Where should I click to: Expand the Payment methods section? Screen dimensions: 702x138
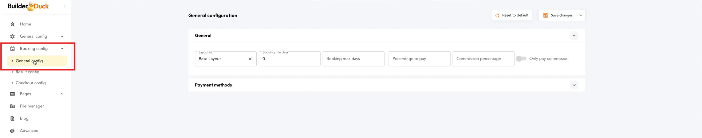574,85
